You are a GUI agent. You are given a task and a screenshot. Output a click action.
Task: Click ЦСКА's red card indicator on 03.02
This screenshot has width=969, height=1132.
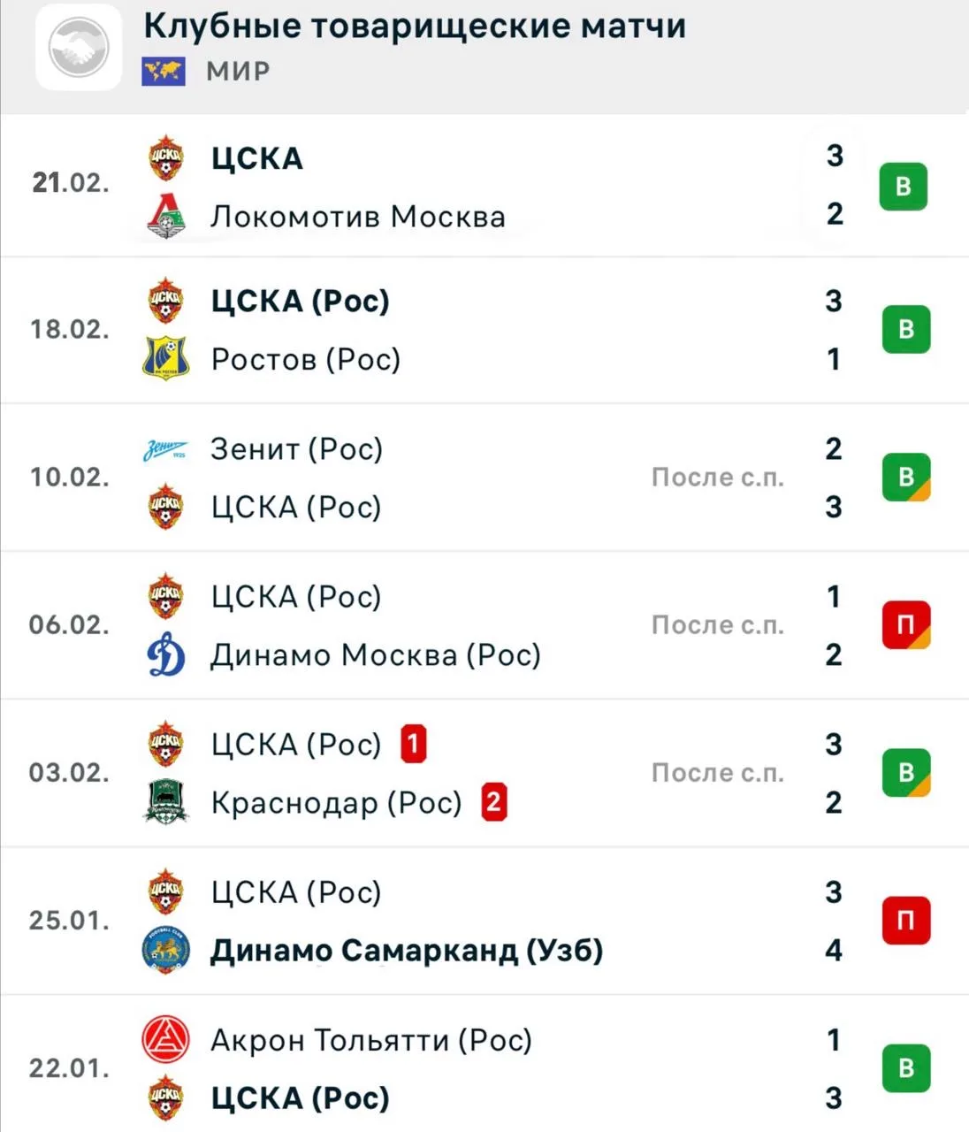(x=413, y=745)
